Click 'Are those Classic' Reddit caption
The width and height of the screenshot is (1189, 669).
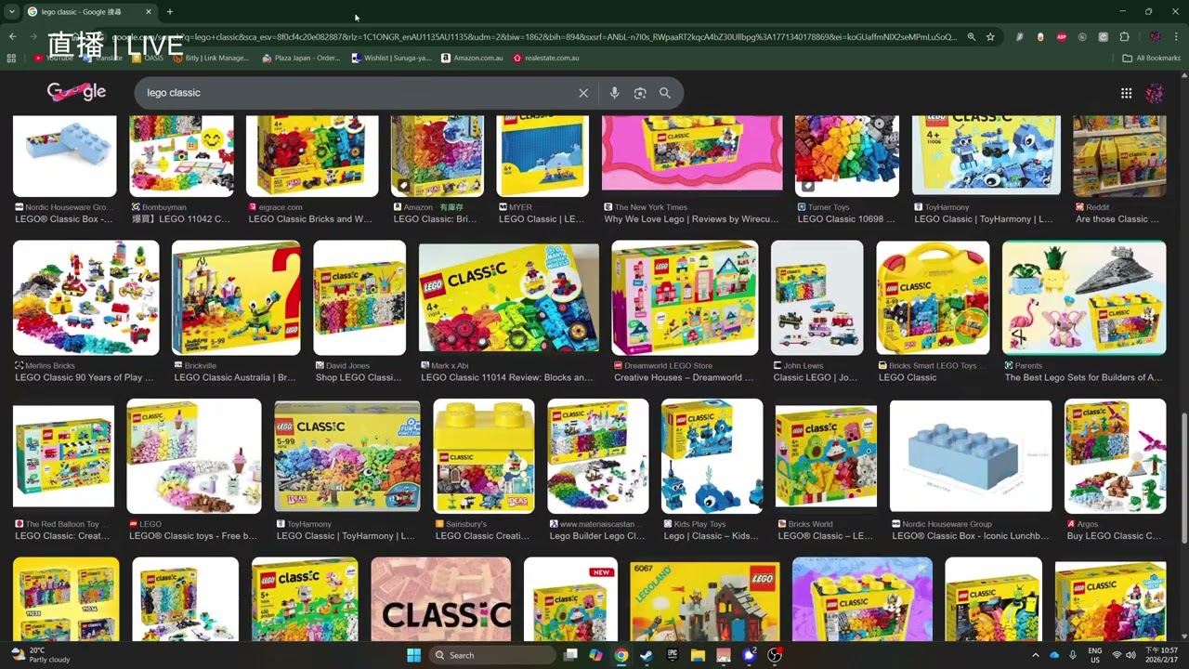1117,219
